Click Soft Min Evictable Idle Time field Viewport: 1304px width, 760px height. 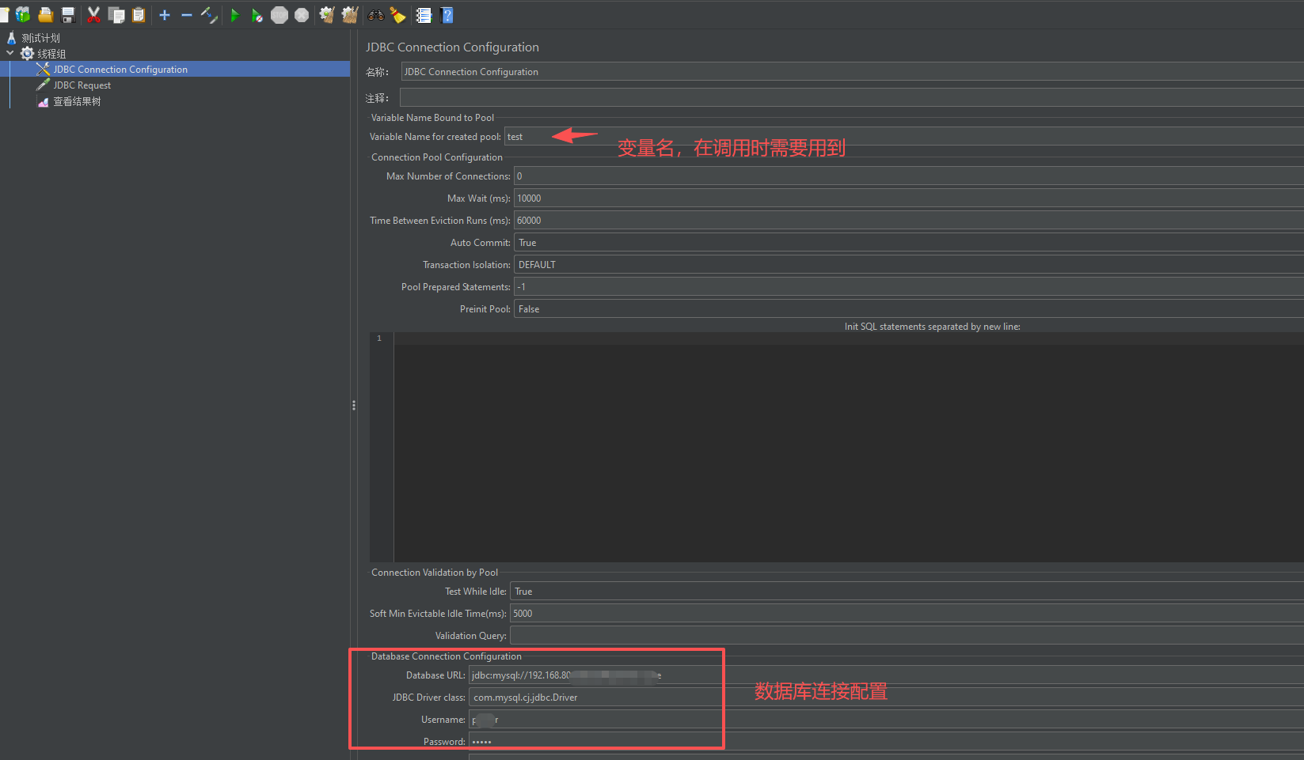[907, 614]
